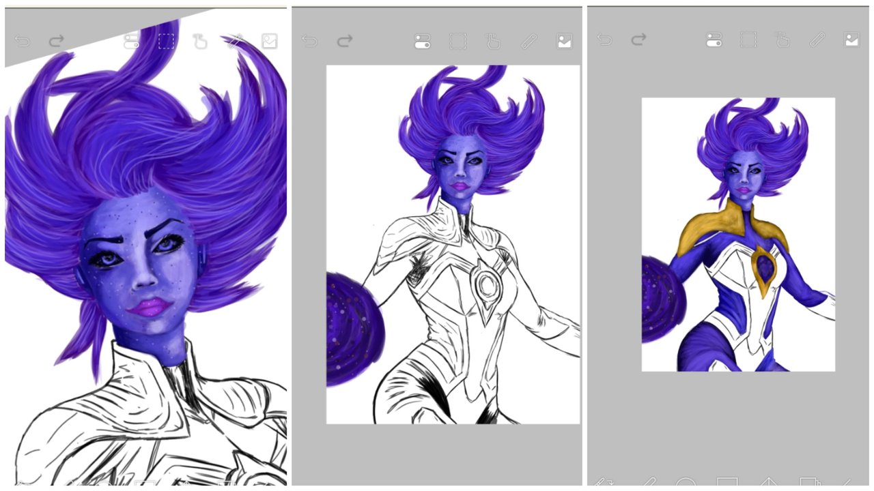
Task: Tap redo arrow in line-art body screenshot
Action: pyautogui.click(x=345, y=42)
